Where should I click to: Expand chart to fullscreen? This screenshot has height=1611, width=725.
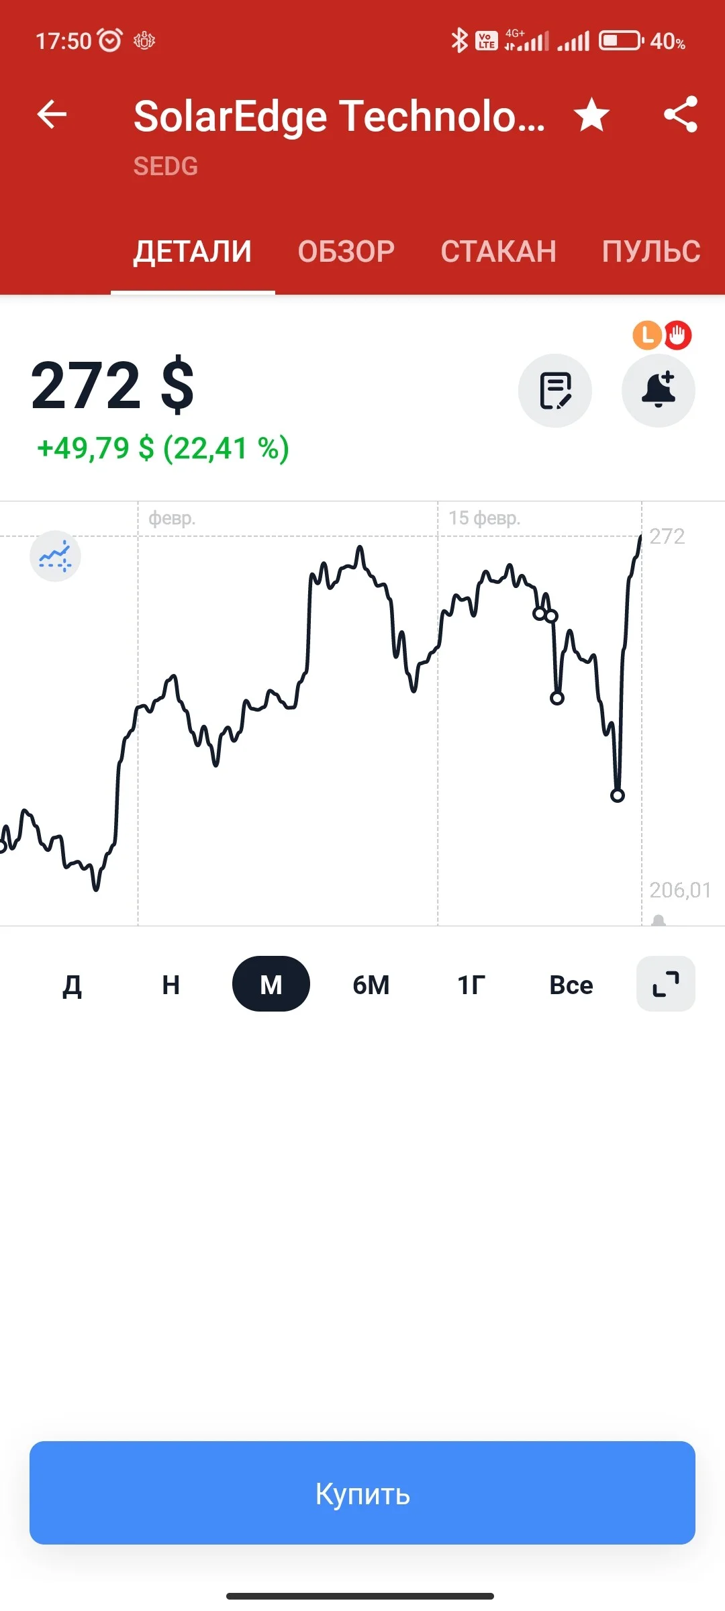click(x=666, y=984)
